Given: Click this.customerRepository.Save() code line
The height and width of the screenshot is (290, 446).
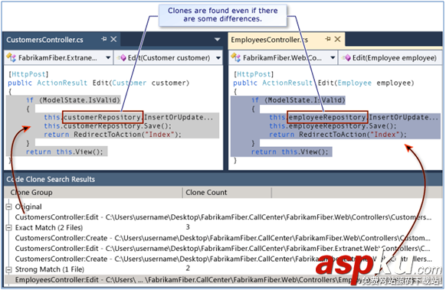Looking at the screenshot, I should [x=108, y=125].
